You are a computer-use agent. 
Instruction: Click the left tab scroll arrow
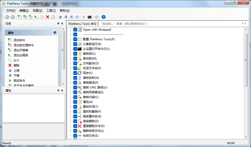242,24
